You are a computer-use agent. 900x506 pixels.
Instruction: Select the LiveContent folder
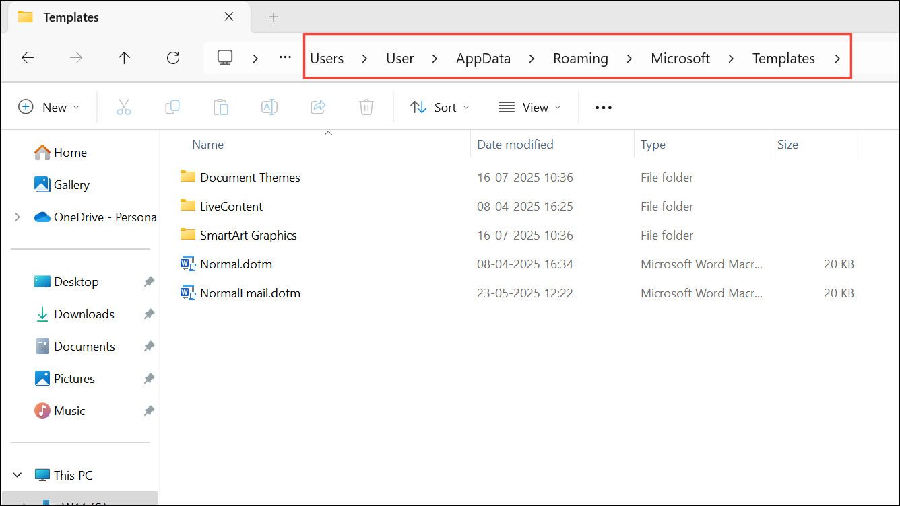pyautogui.click(x=231, y=206)
